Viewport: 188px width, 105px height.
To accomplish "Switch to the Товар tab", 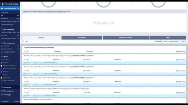I will click(x=168, y=38).
